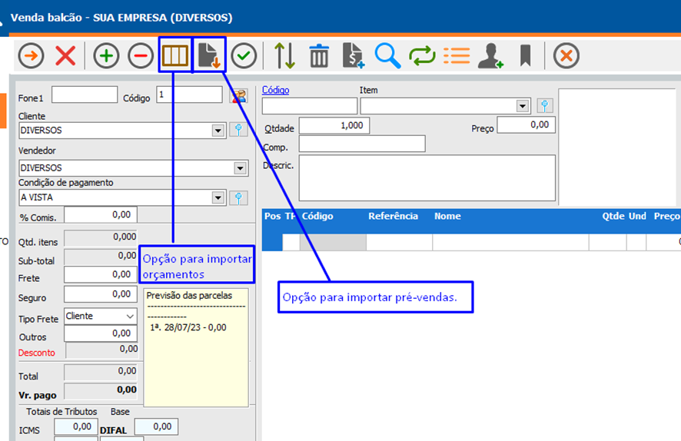Click the Código link above item field
Screen dimensions: 681x441
[x=275, y=90]
